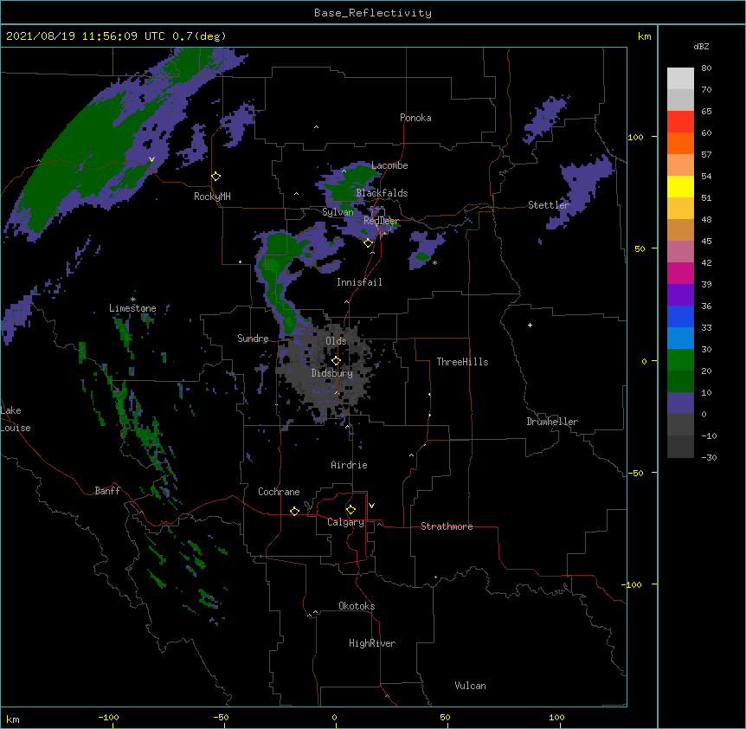Click the yellow diamond marker between Olds and Didsbury
This screenshot has height=729, width=746.
click(x=336, y=360)
